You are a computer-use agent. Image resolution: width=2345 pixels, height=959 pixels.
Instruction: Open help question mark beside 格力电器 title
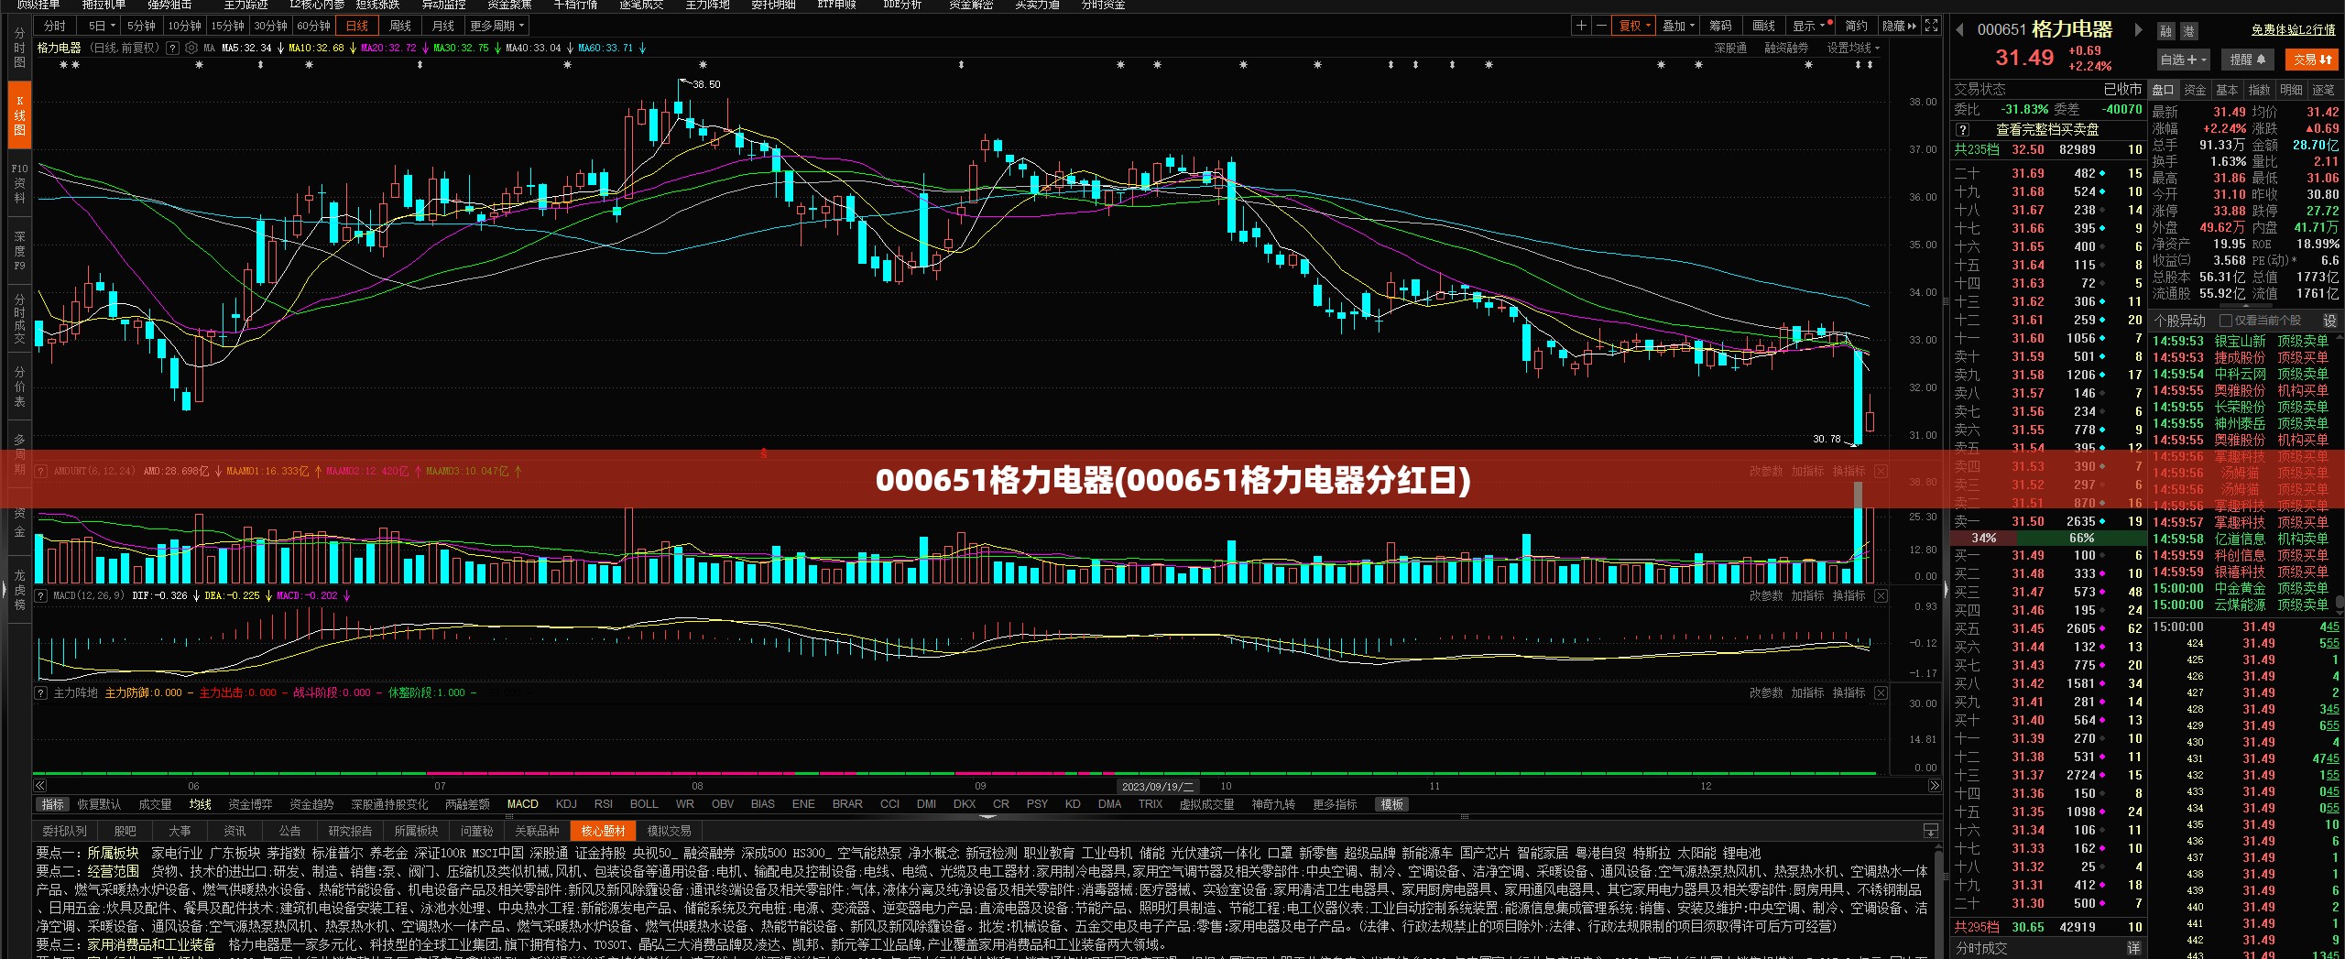pyautogui.click(x=172, y=48)
